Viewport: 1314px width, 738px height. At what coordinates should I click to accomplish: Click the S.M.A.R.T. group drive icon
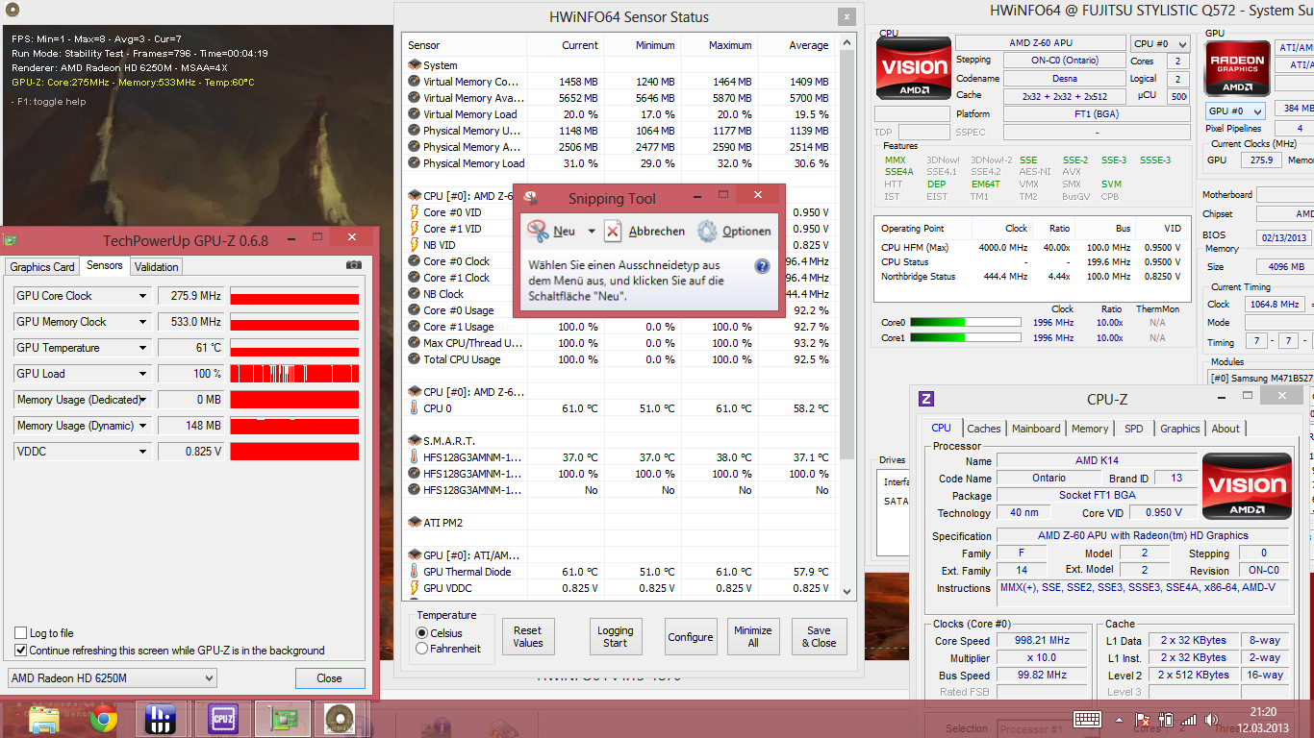click(415, 441)
